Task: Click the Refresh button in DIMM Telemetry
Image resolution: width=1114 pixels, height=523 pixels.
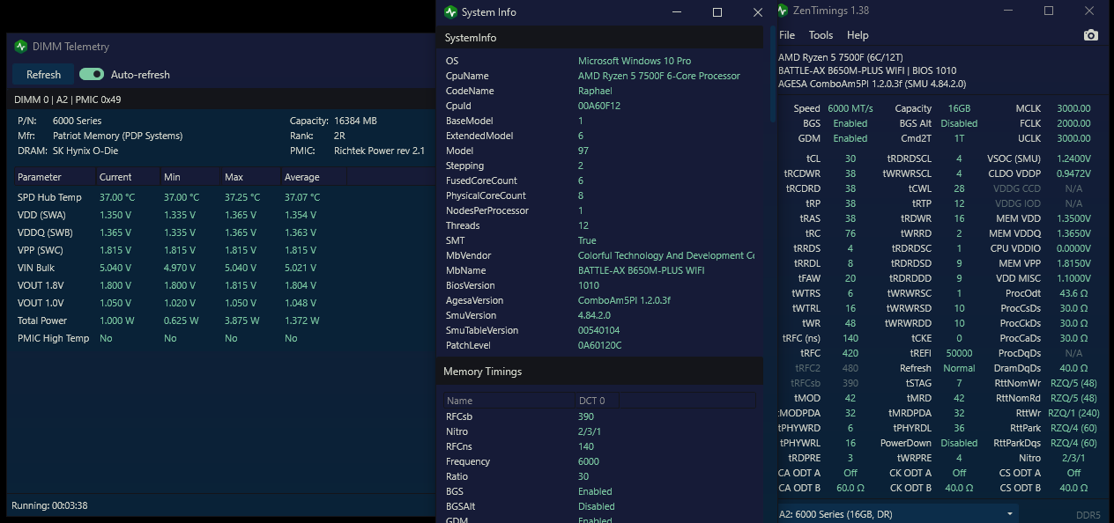Action: 43,75
